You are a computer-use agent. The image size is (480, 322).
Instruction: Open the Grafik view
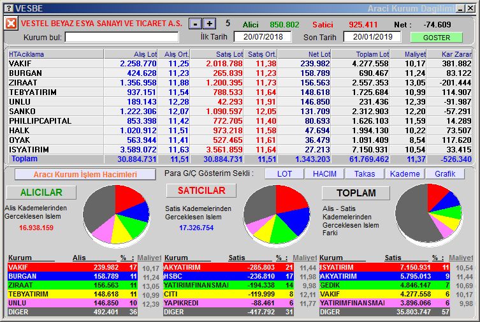(445, 174)
